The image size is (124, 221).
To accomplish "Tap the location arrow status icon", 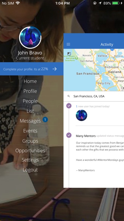I will (100, 3).
